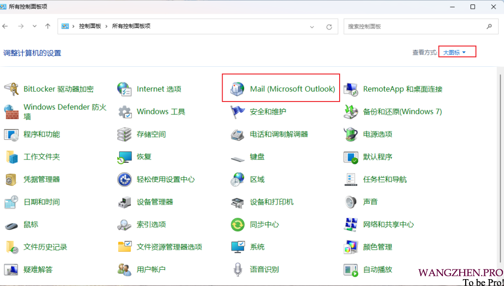Open the 设备管理器 icon
504x286 pixels.
coord(125,202)
